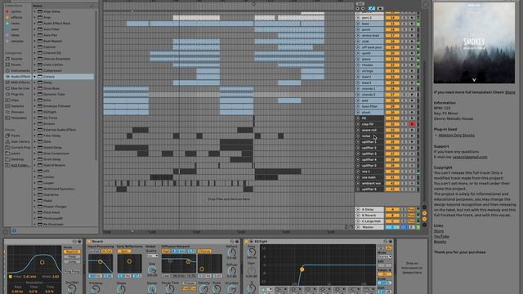Open the Desktop folder icon in Places
Viewport: 523px width, 294px height.
7,159
